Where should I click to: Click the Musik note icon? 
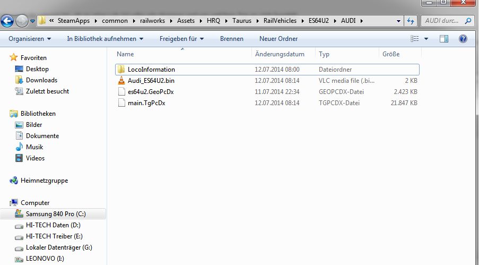[19, 147]
